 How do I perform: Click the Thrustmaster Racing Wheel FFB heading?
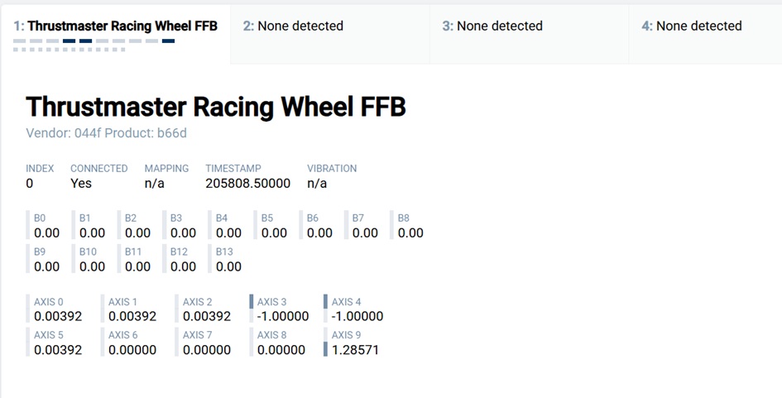pos(216,107)
